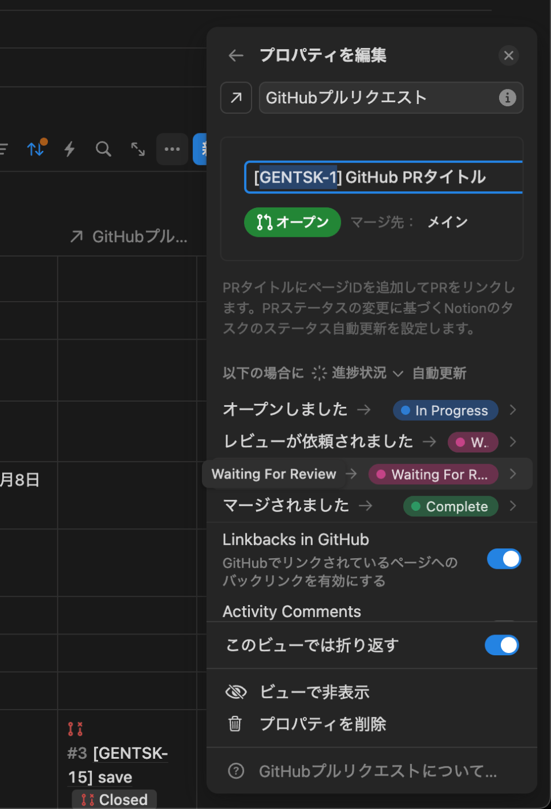Edit the GitHubプルリクエスト property name field
Screen dimensions: 551x809
click(x=391, y=98)
